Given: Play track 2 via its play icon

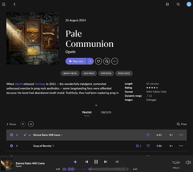Looking at the screenshot, I should click(x=11, y=146).
